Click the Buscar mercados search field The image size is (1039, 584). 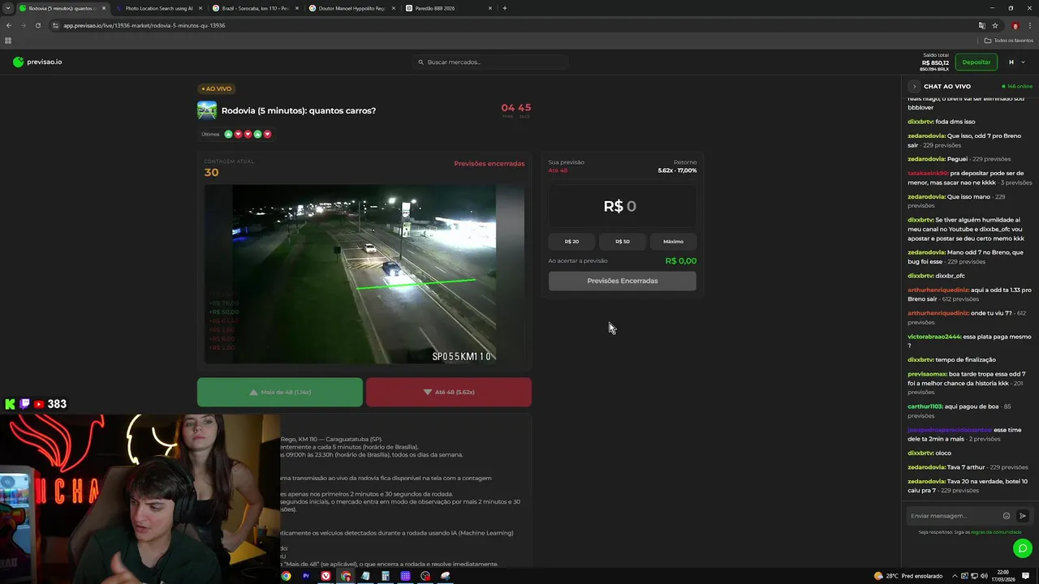coord(489,62)
